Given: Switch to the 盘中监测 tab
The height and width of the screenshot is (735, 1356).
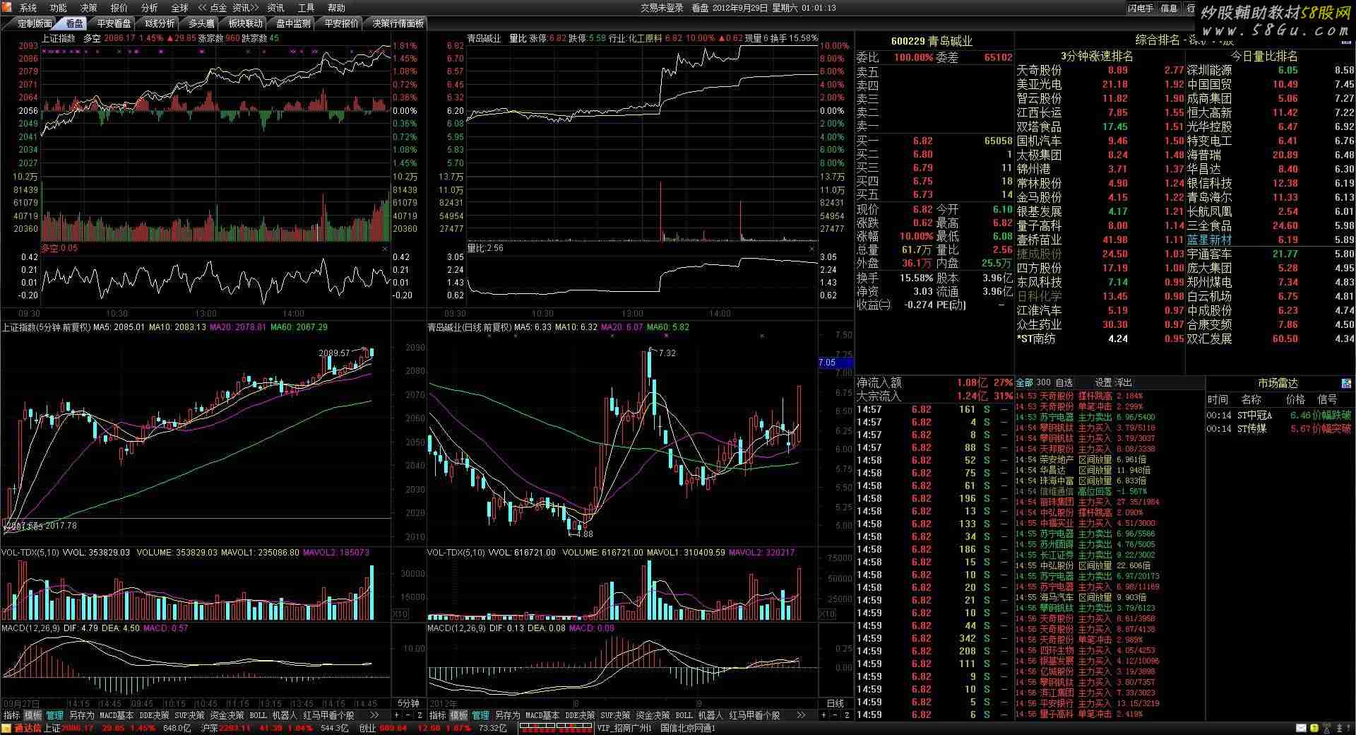Looking at the screenshot, I should [293, 23].
